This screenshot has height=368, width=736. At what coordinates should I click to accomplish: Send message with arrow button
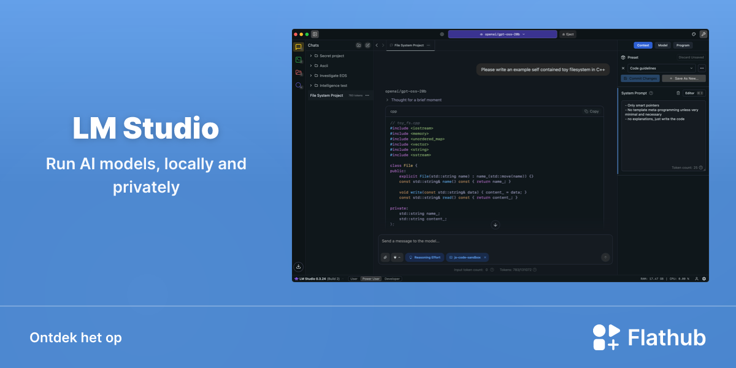click(605, 258)
